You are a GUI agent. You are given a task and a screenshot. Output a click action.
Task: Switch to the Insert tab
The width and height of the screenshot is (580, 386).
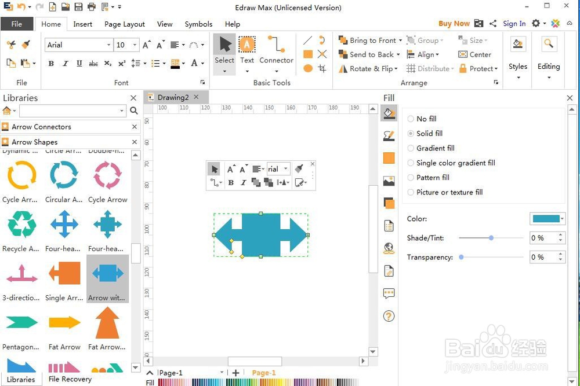pos(82,24)
